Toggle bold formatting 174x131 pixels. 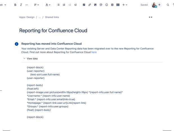[15, 5]
